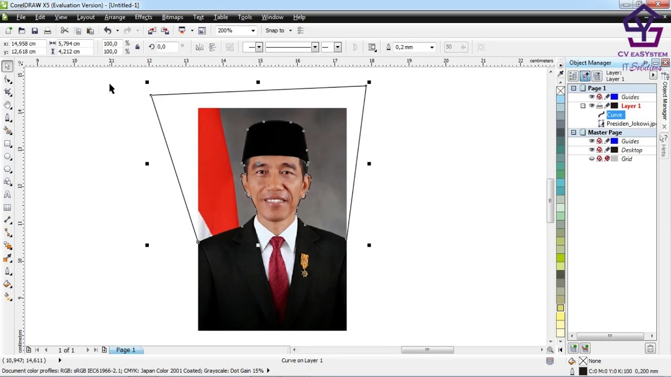
Task: Collapse the Layer 1 tree node
Action: pyautogui.click(x=583, y=106)
